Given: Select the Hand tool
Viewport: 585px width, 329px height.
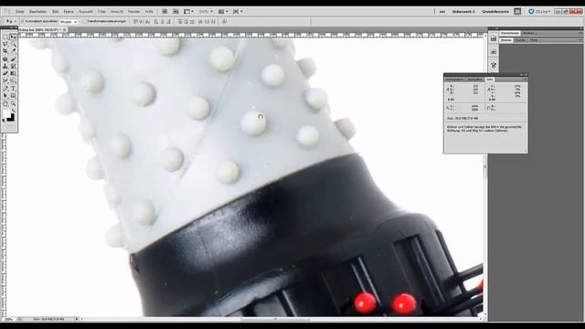Looking at the screenshot, I should (5, 103).
